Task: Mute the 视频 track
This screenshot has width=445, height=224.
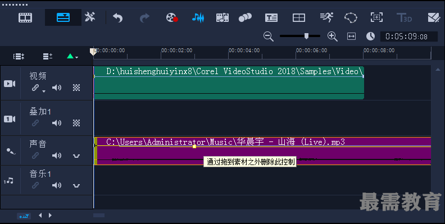Action: [x=57, y=88]
